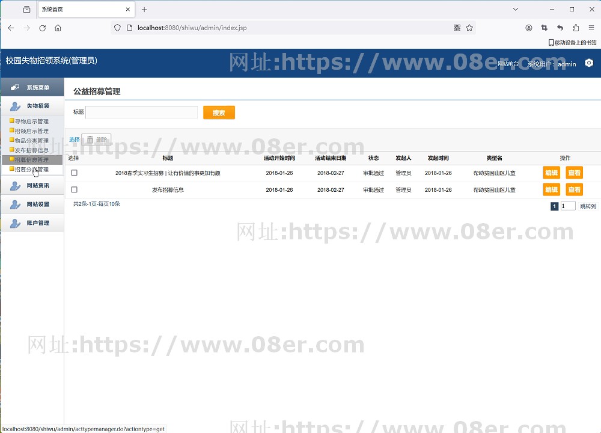Viewport: 601px width, 433px height.
Task: Click the 类型名 column header
Action: (x=495, y=158)
